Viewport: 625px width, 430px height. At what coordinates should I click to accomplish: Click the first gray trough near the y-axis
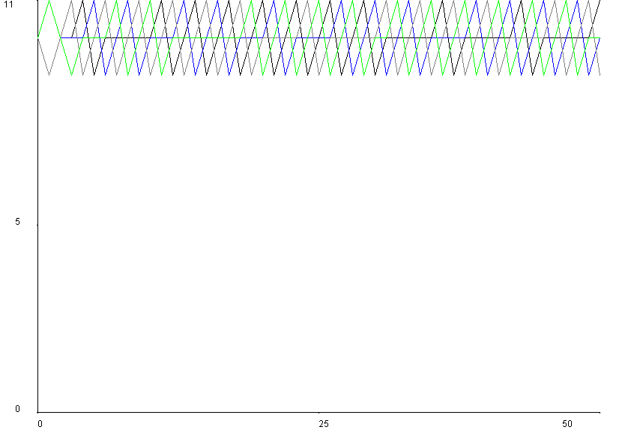tap(49, 75)
